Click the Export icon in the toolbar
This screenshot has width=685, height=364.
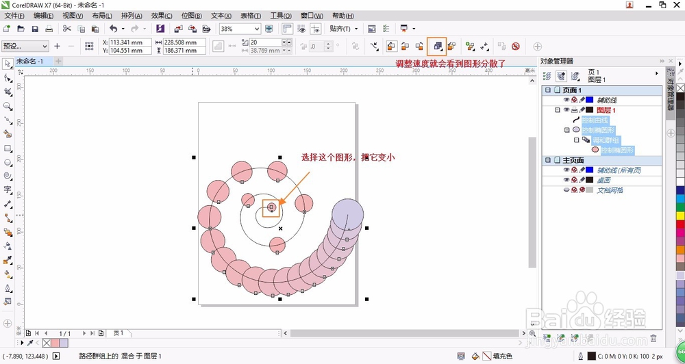(x=192, y=29)
